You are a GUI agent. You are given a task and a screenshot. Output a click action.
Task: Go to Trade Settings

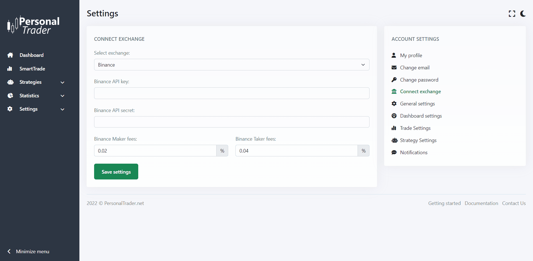tap(415, 128)
